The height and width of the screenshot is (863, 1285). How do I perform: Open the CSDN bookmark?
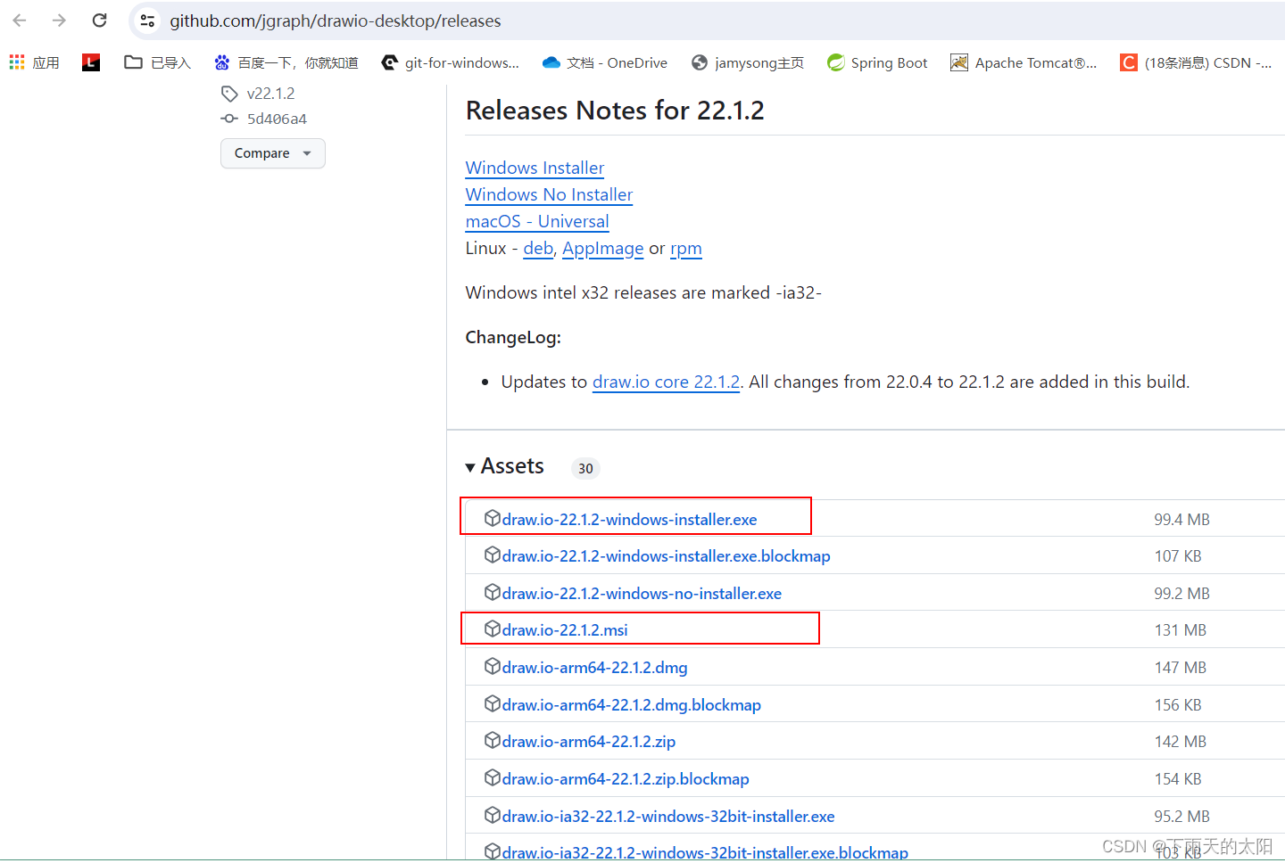click(1196, 62)
